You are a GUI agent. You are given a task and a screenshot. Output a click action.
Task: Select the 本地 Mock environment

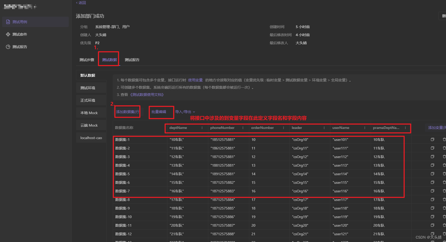tap(89, 113)
